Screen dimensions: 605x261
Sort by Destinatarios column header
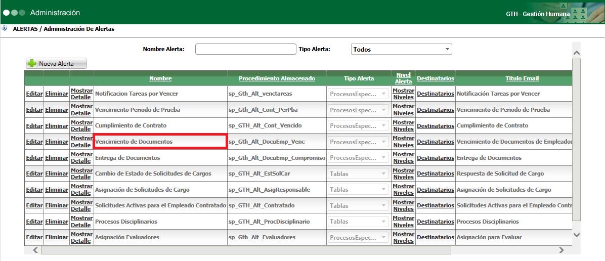tap(435, 78)
